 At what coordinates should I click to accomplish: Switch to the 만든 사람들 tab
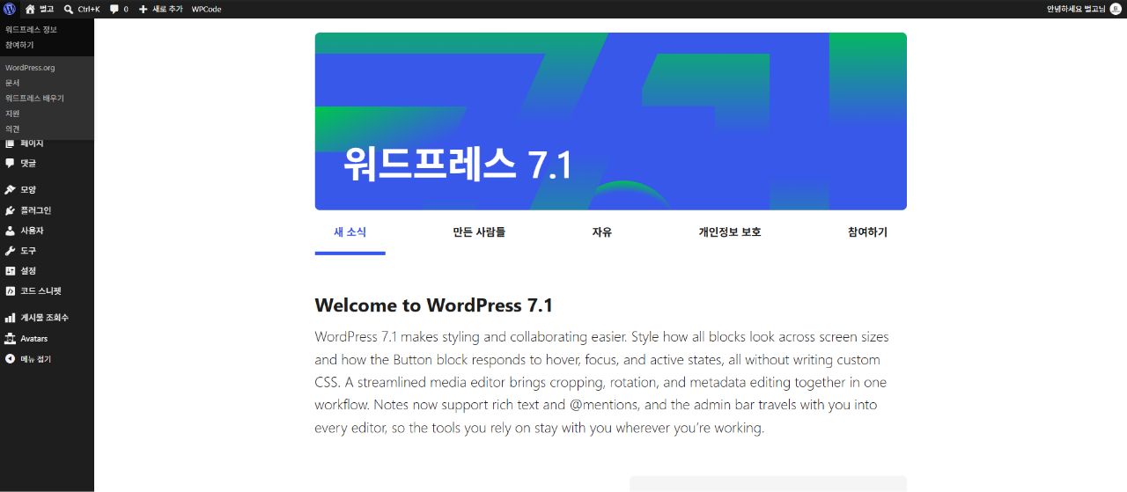pos(479,232)
